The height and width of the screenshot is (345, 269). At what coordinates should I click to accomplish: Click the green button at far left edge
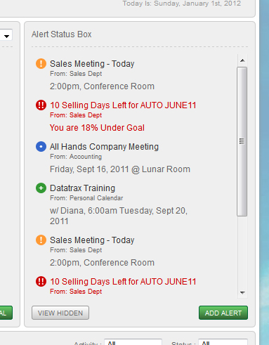(x=6, y=313)
